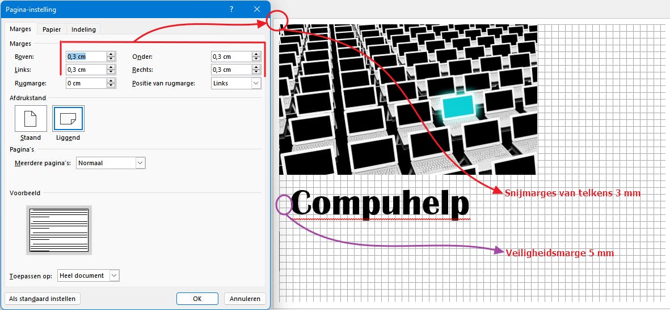
Task: Click the Boven margin input field
Action: click(x=86, y=57)
